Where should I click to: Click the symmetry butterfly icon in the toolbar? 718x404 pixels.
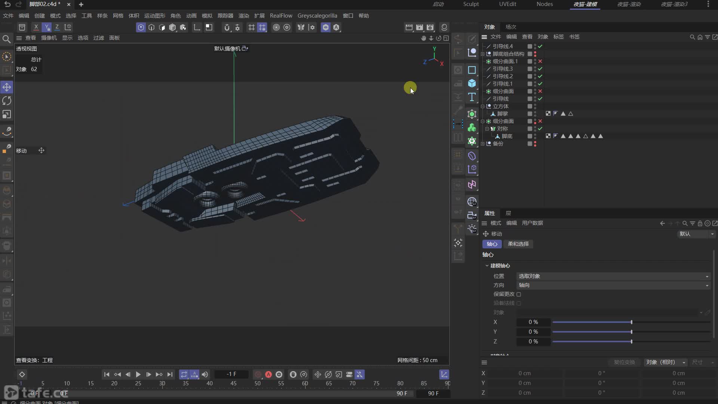(x=301, y=27)
